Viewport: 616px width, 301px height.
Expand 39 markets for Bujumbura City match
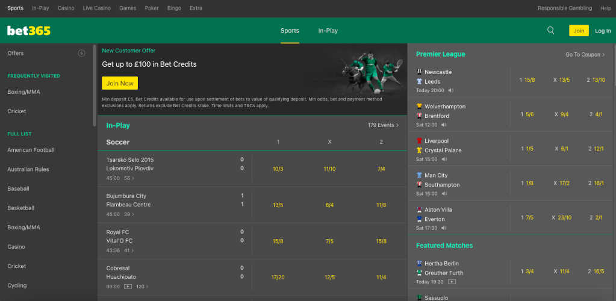click(x=129, y=214)
